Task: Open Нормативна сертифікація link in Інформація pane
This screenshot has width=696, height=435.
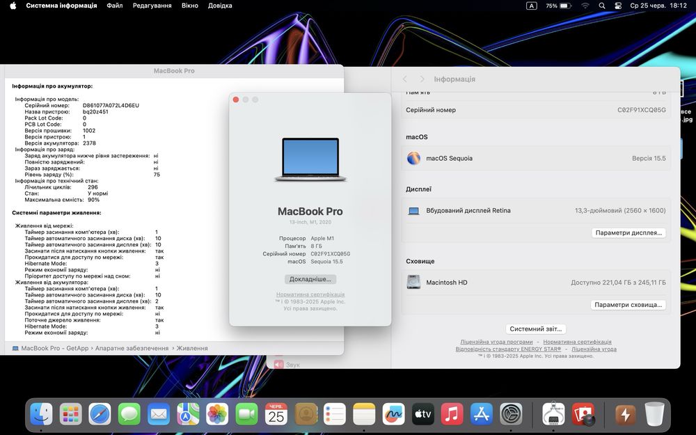Action: tap(577, 342)
